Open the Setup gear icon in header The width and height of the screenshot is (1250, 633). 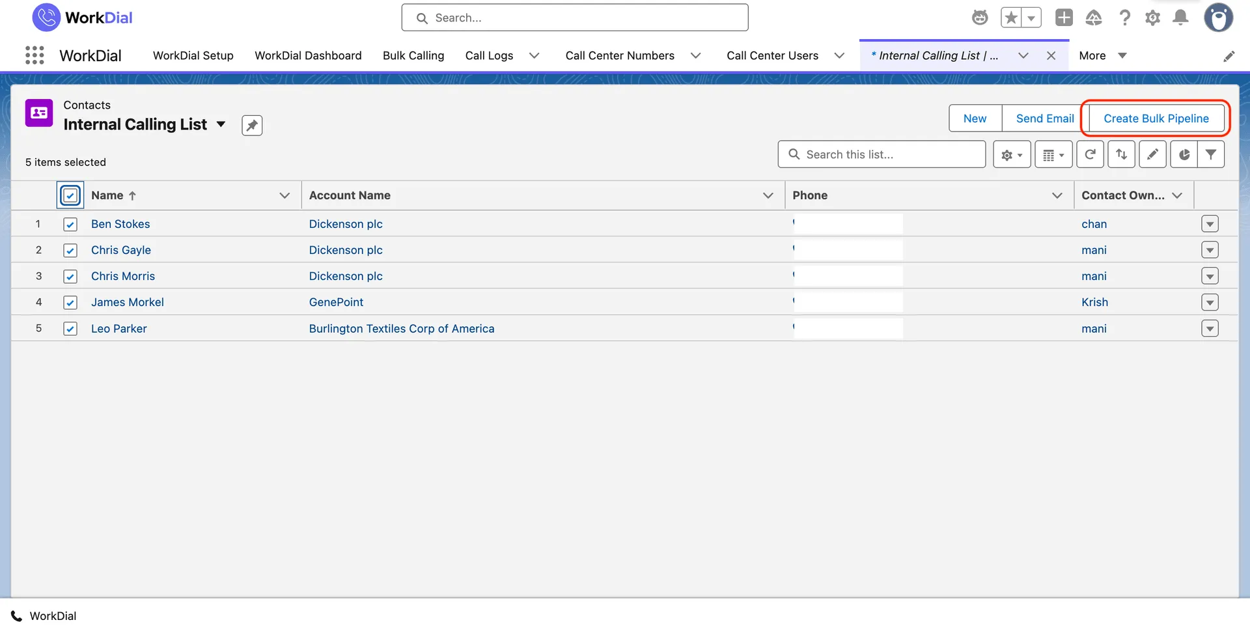(1152, 18)
